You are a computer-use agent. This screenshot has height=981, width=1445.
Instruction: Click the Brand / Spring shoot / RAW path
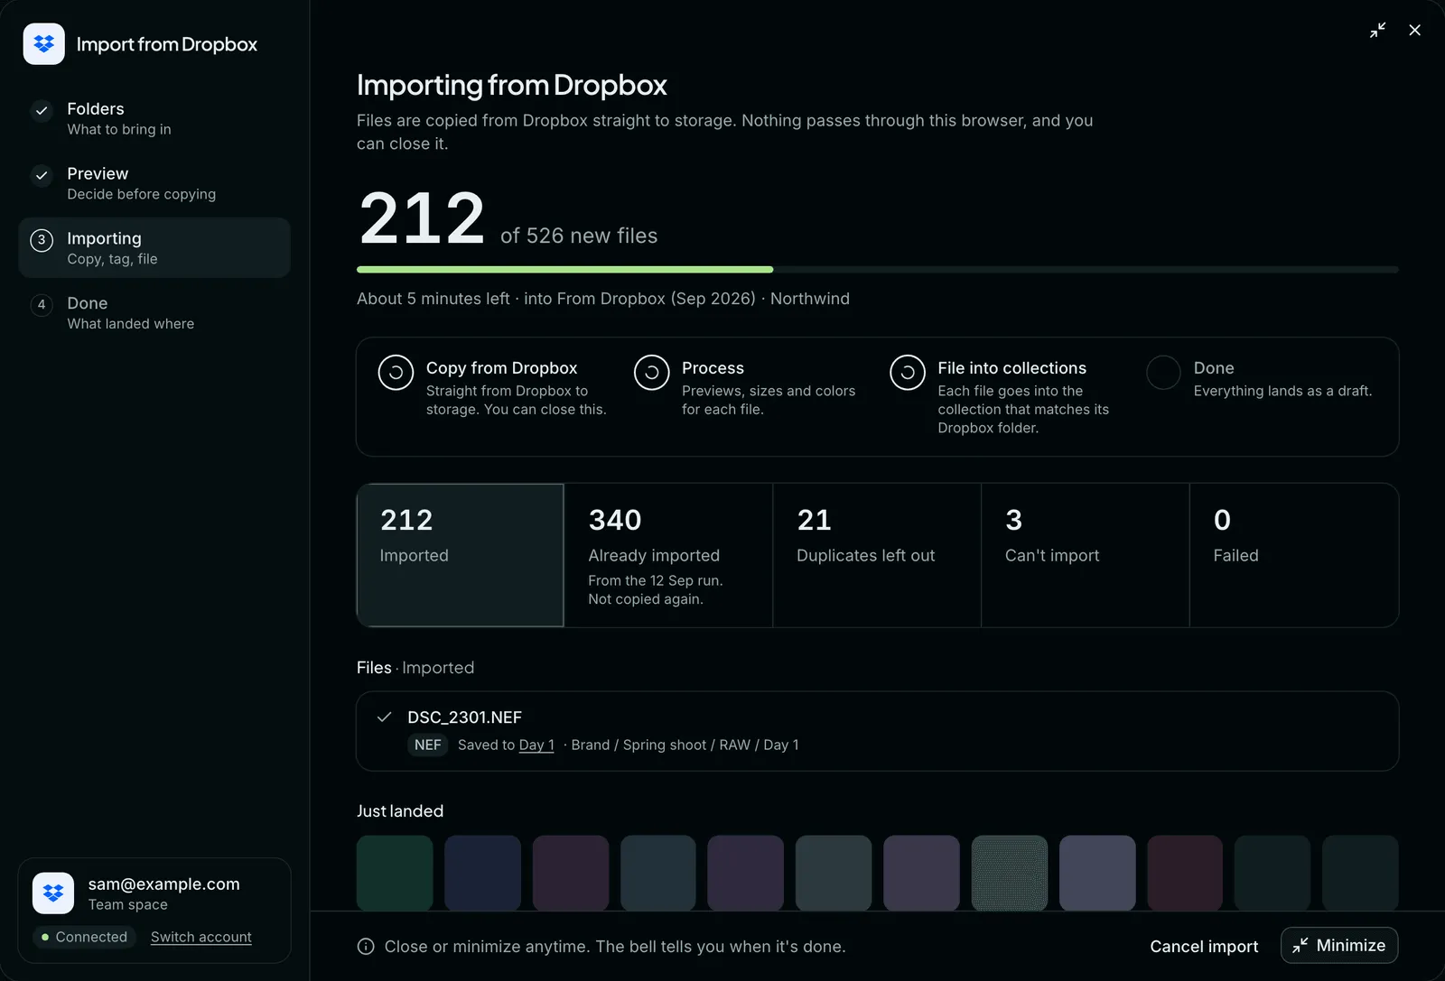tap(685, 745)
